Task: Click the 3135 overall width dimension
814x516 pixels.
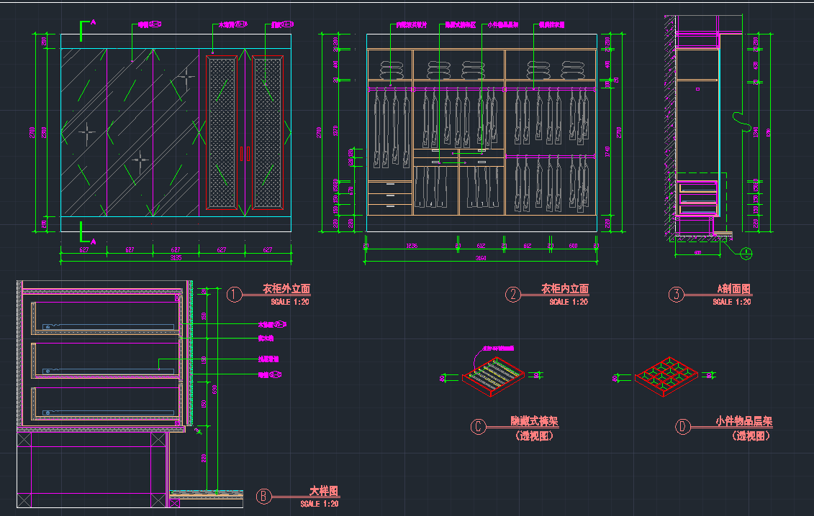Action: [x=175, y=258]
